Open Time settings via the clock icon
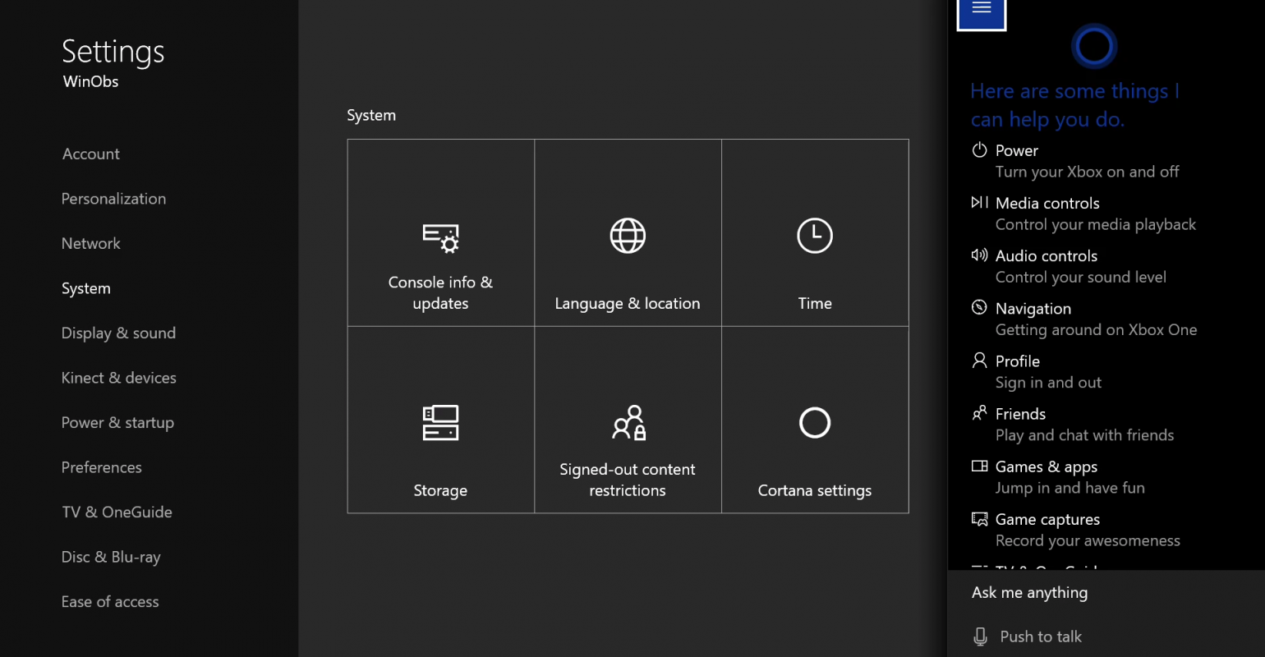The width and height of the screenshot is (1265, 657). [x=814, y=236]
